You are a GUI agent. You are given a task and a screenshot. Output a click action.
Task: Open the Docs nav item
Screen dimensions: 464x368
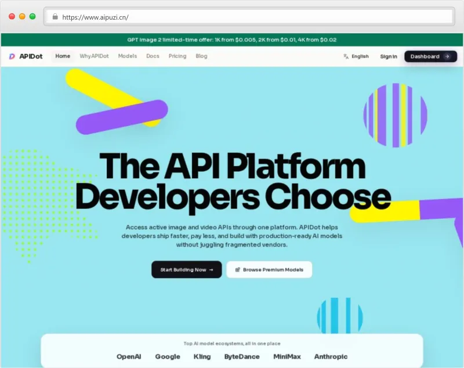pyautogui.click(x=153, y=56)
